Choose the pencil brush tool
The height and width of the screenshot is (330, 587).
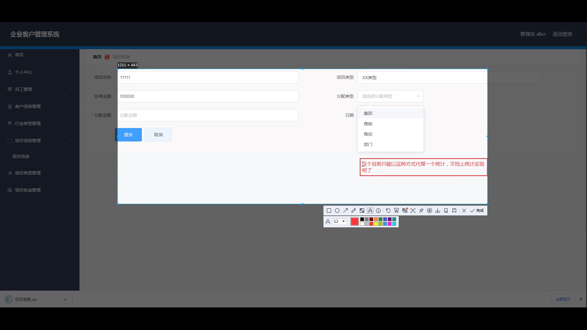click(354, 211)
